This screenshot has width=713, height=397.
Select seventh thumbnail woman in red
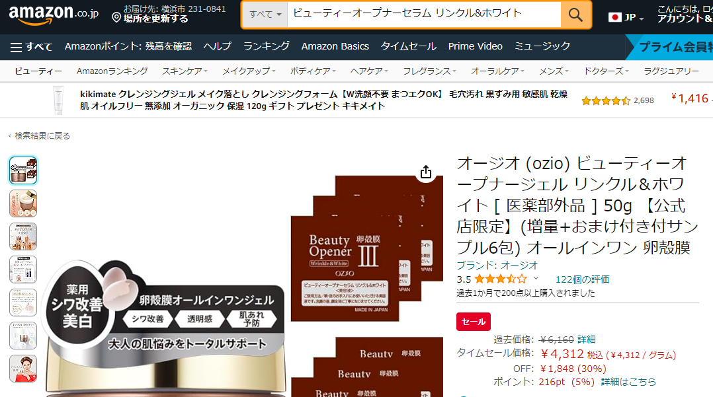tap(23, 369)
